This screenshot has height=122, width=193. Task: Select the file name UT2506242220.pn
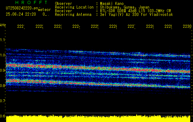[x=22, y=8]
